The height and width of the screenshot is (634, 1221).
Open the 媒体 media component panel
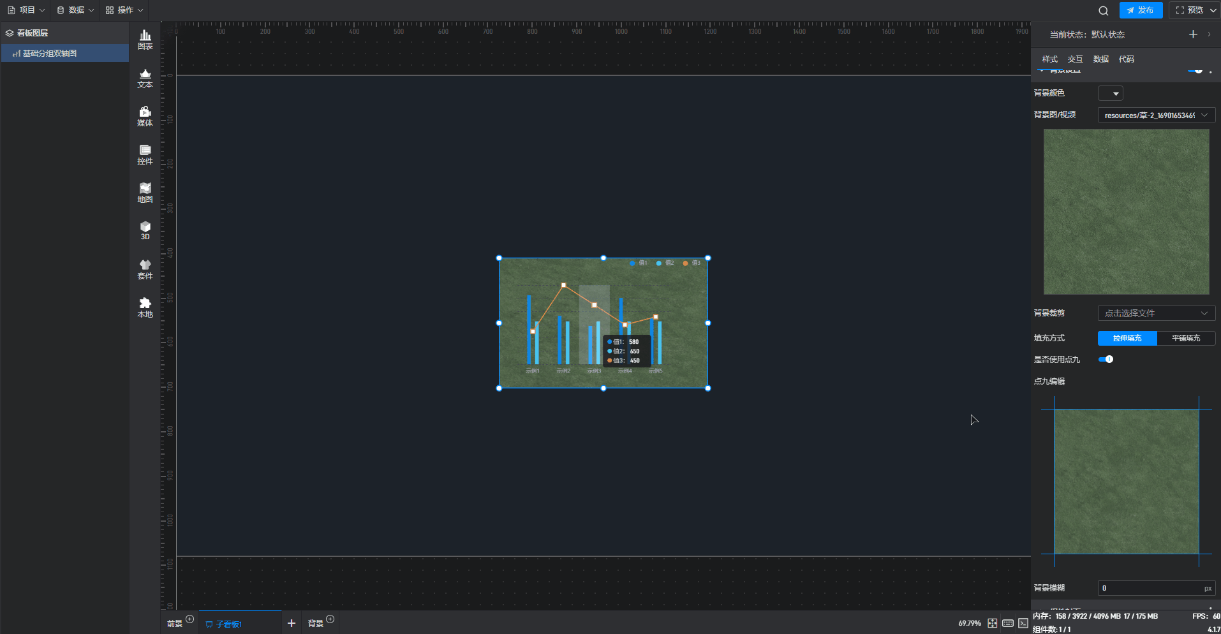[x=145, y=116]
